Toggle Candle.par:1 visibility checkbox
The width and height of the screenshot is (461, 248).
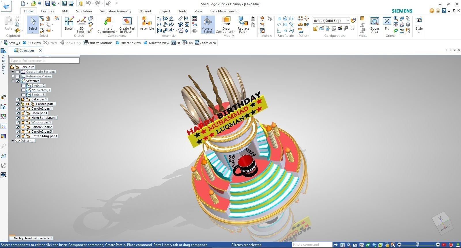pos(18,104)
